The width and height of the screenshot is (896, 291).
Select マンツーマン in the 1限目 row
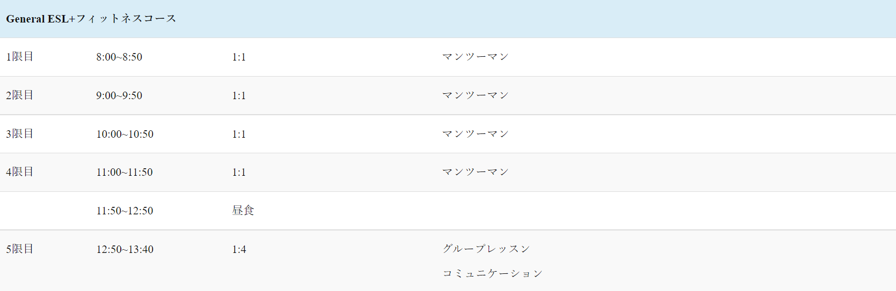tap(475, 57)
